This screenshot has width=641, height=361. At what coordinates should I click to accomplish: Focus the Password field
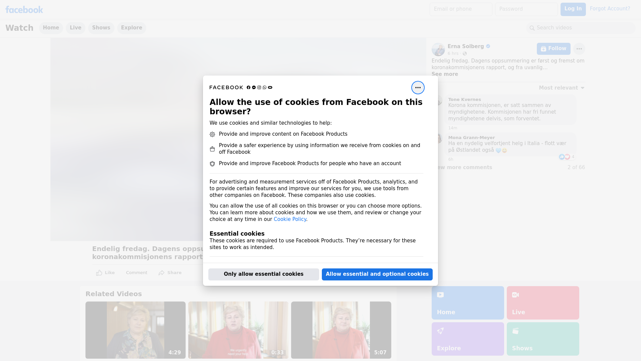(526, 9)
